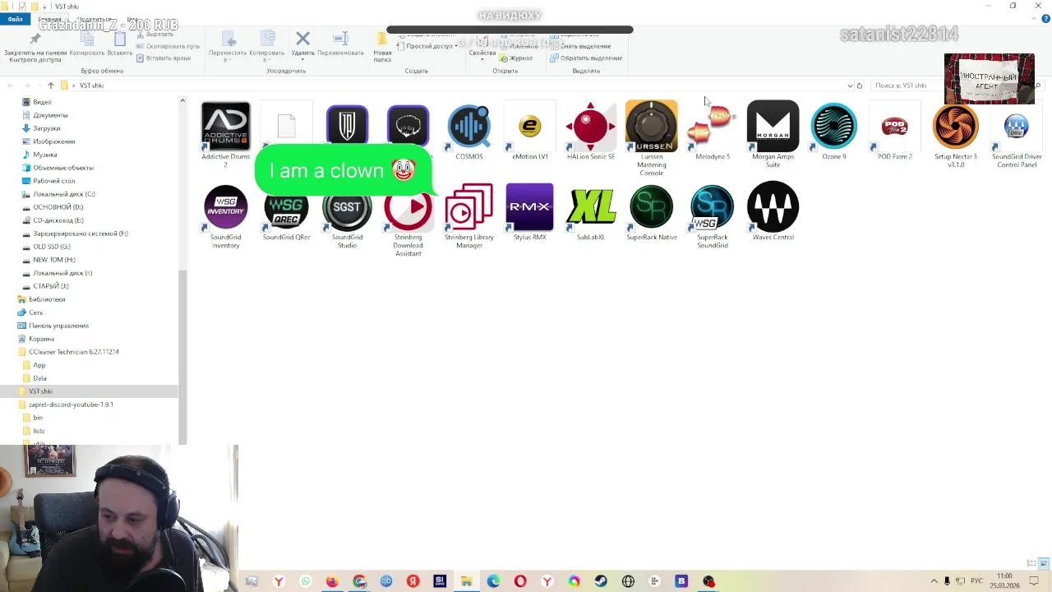Open the Журнал history button
Viewport: 1052px width, 592px height.
coord(515,58)
